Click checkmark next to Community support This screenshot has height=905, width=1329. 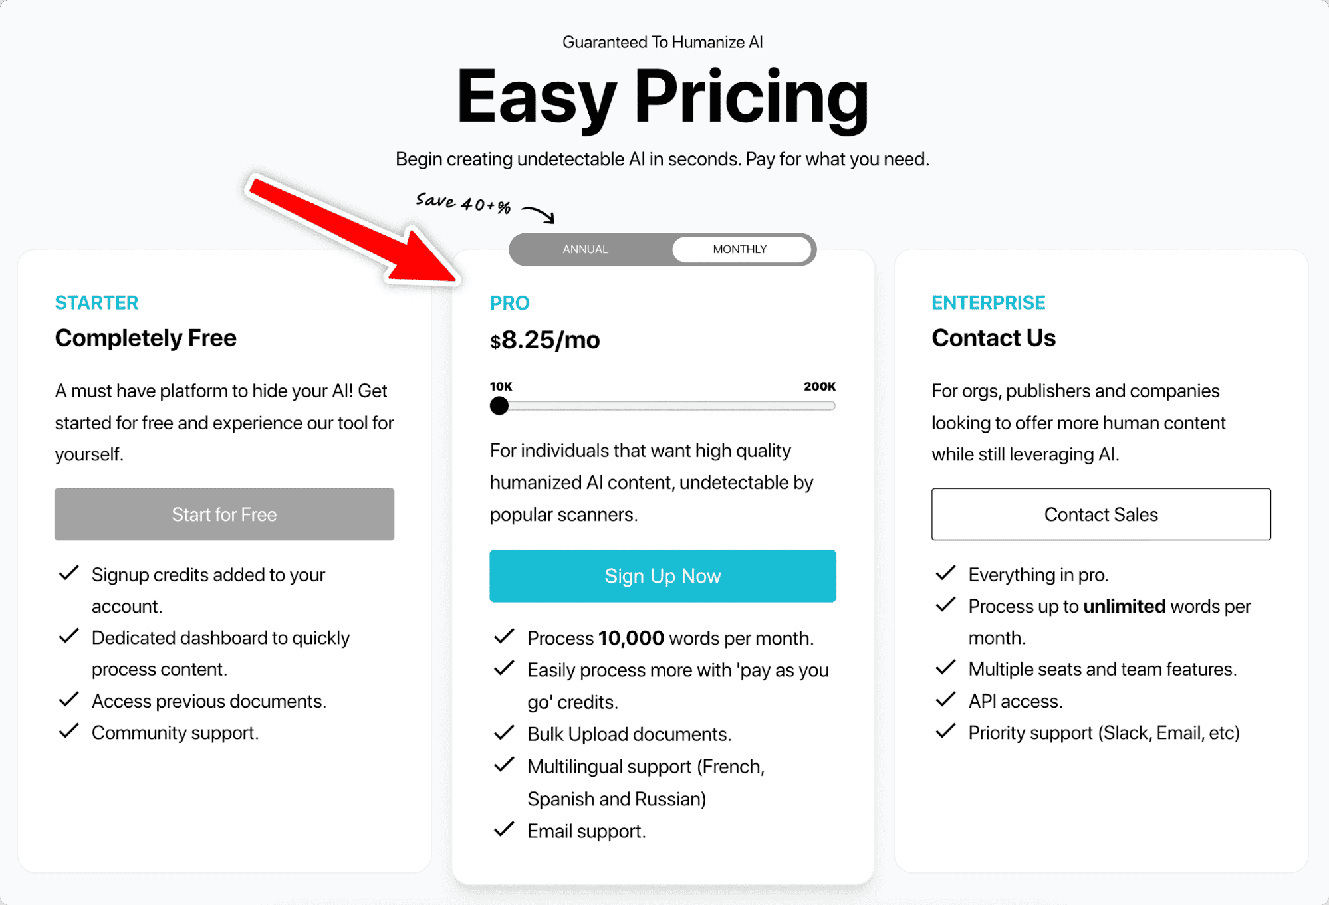tap(69, 732)
